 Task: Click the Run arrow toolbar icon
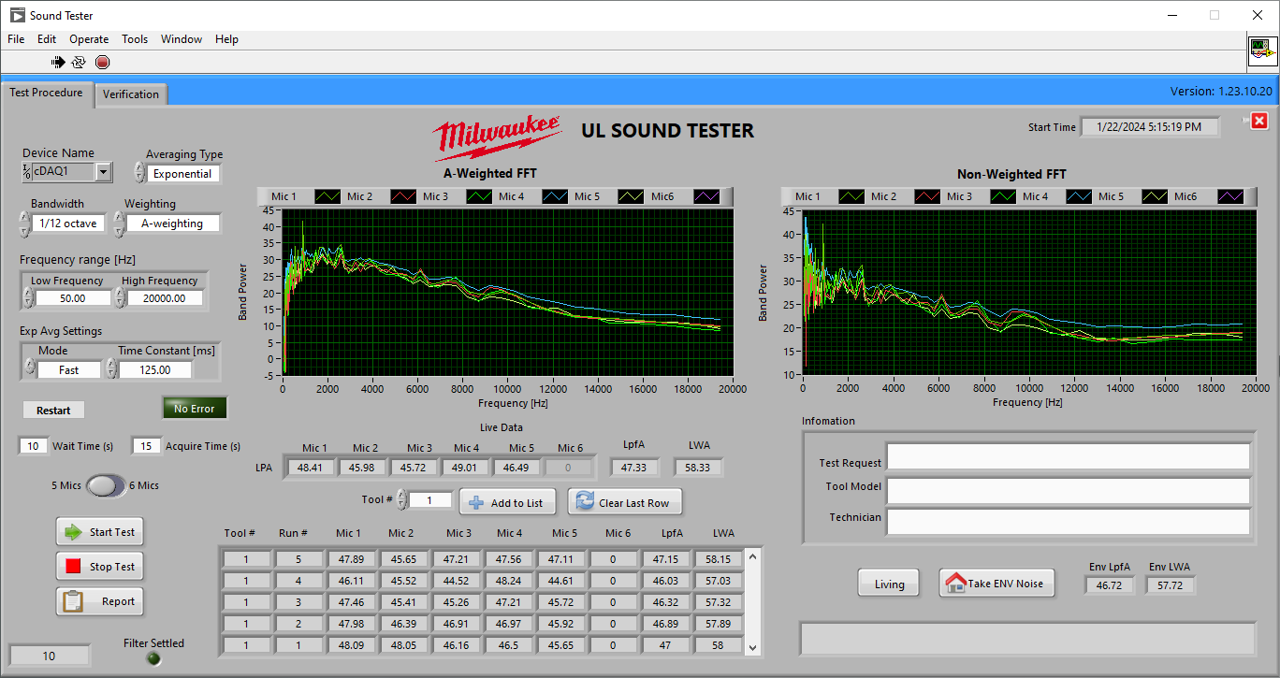tap(58, 63)
